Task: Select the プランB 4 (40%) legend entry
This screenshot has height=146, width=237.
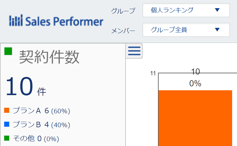Action: 41,124
